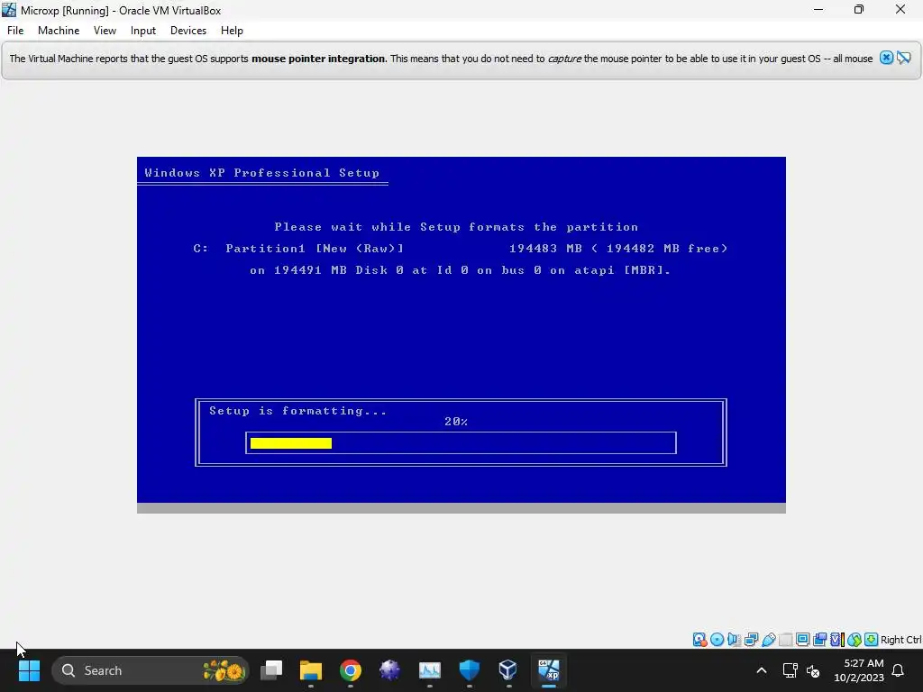Viewport: 923px width, 692px height.
Task: Click the recording status icon
Action: (819, 640)
